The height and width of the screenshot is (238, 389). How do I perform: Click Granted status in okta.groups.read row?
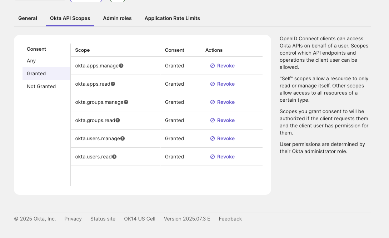[174, 120]
